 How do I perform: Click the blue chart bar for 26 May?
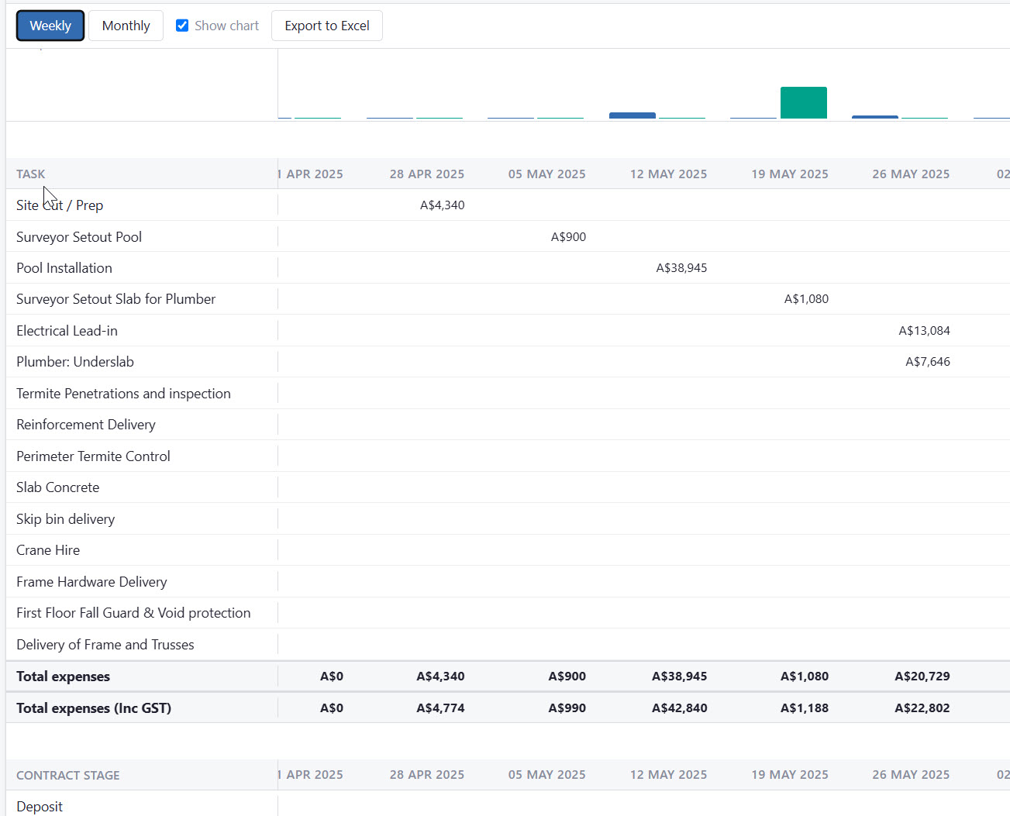pos(874,117)
